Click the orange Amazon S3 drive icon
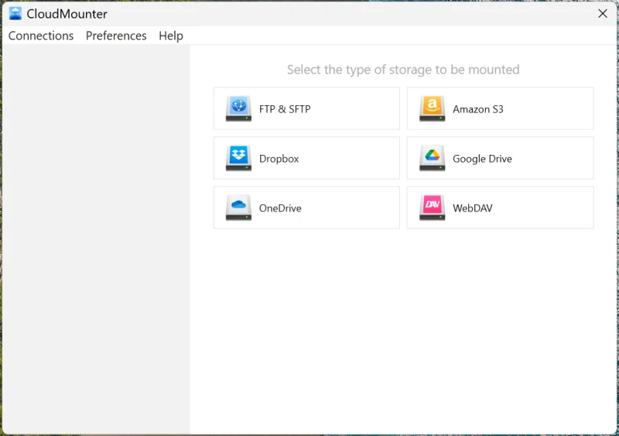Screen dimensions: 619x436 [x=432, y=108]
